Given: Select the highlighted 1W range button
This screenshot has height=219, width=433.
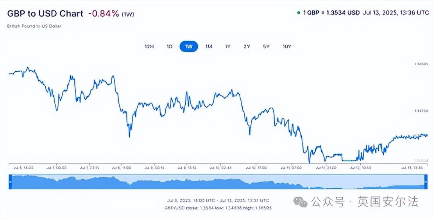Looking at the screenshot, I should point(189,46).
